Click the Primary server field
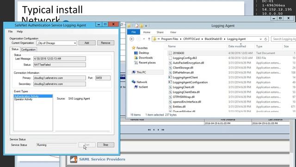This screenshot has height=167, width=296. coord(60,78)
